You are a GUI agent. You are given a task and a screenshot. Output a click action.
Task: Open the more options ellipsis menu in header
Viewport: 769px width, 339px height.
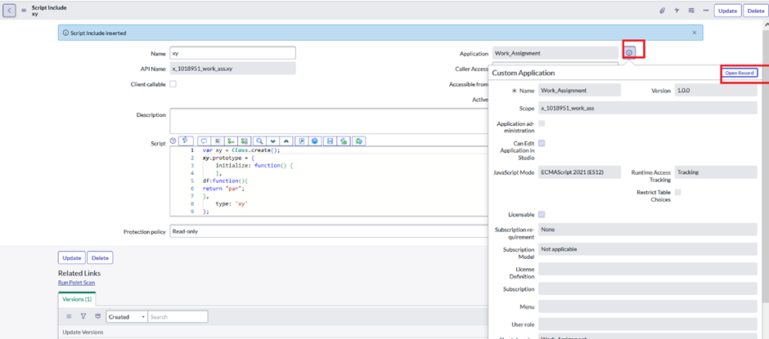pos(705,11)
